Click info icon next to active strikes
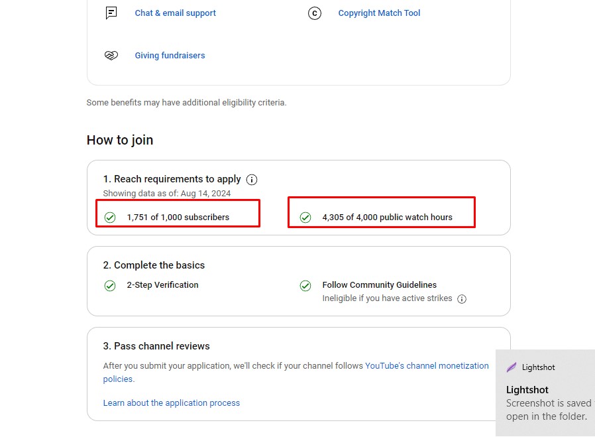 click(462, 299)
